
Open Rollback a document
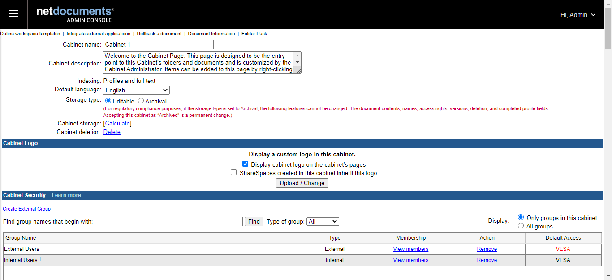[159, 34]
